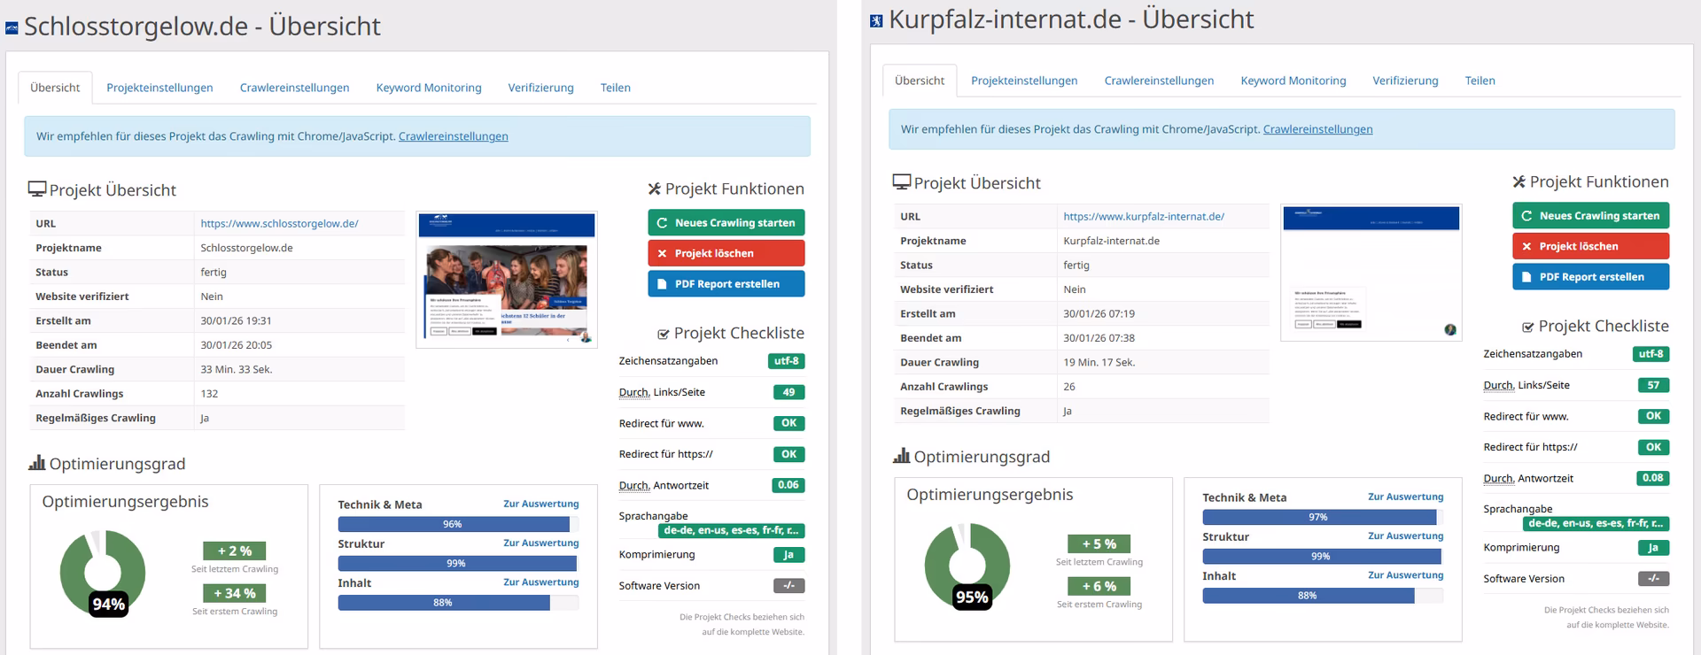
Task: Click Kurpfalz Dauer Crawling '19 Min. 17 Sek.'
Action: 1099,363
